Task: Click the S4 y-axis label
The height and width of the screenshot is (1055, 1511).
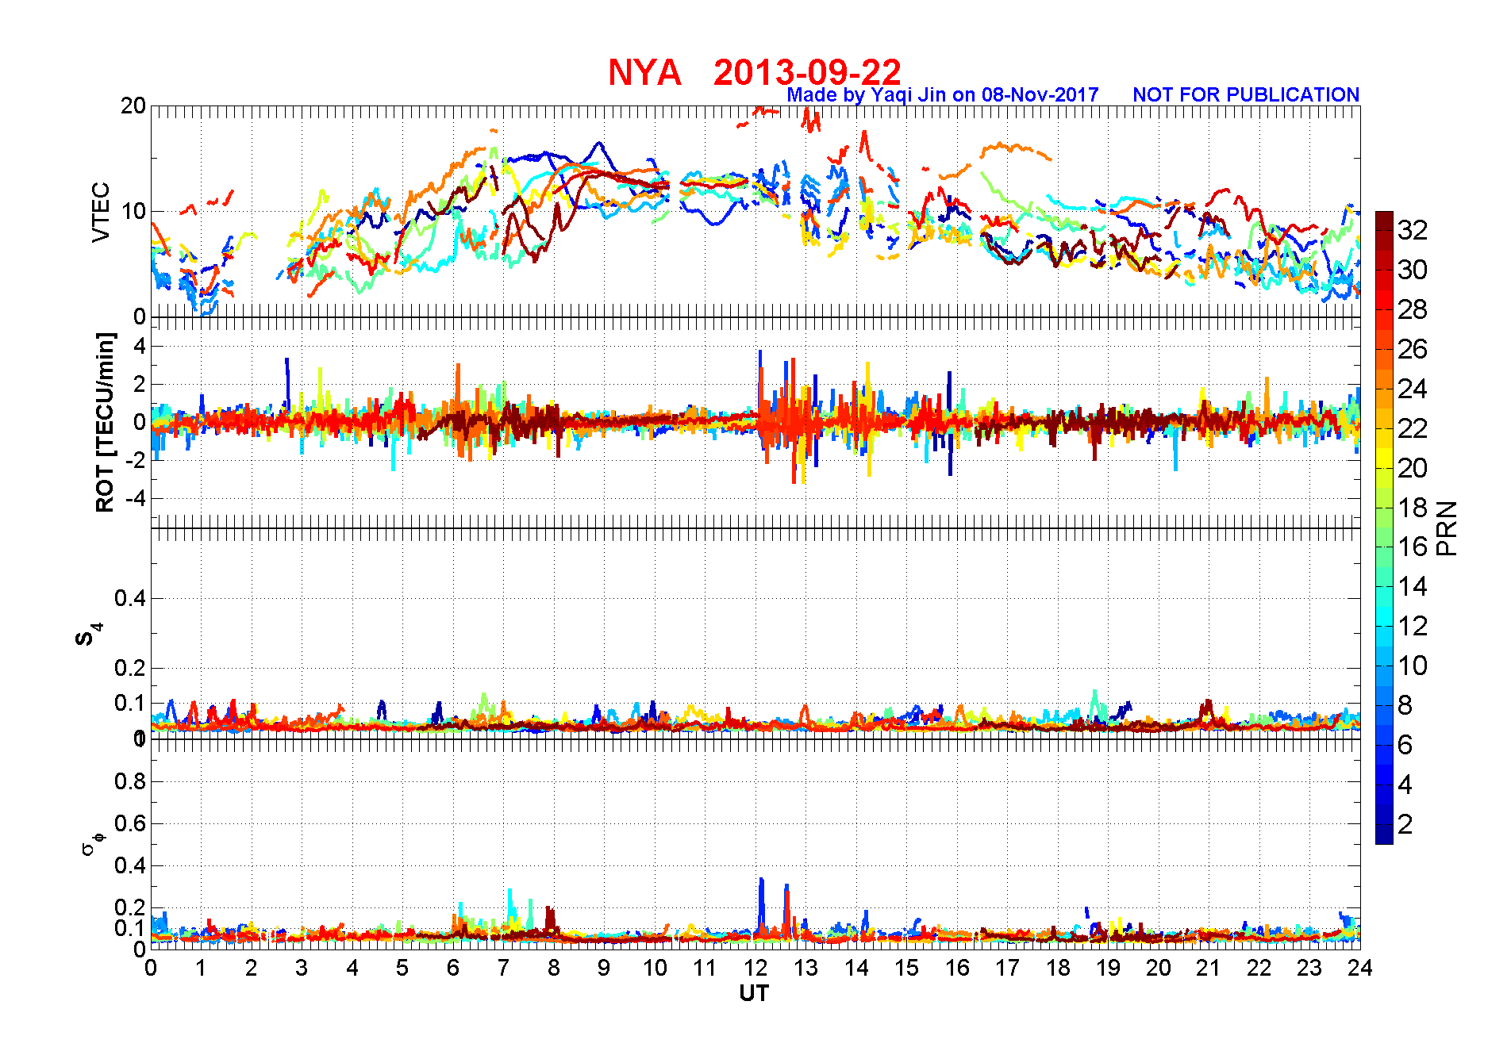Action: point(88,635)
